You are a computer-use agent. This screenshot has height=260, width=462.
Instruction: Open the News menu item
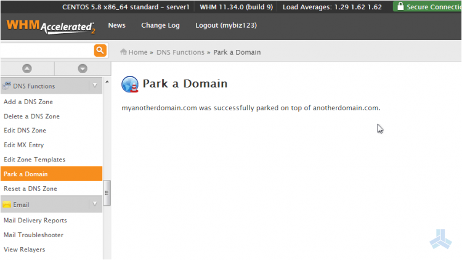[x=116, y=25]
